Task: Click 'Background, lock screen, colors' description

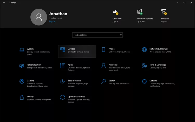Action: click(x=40, y=68)
